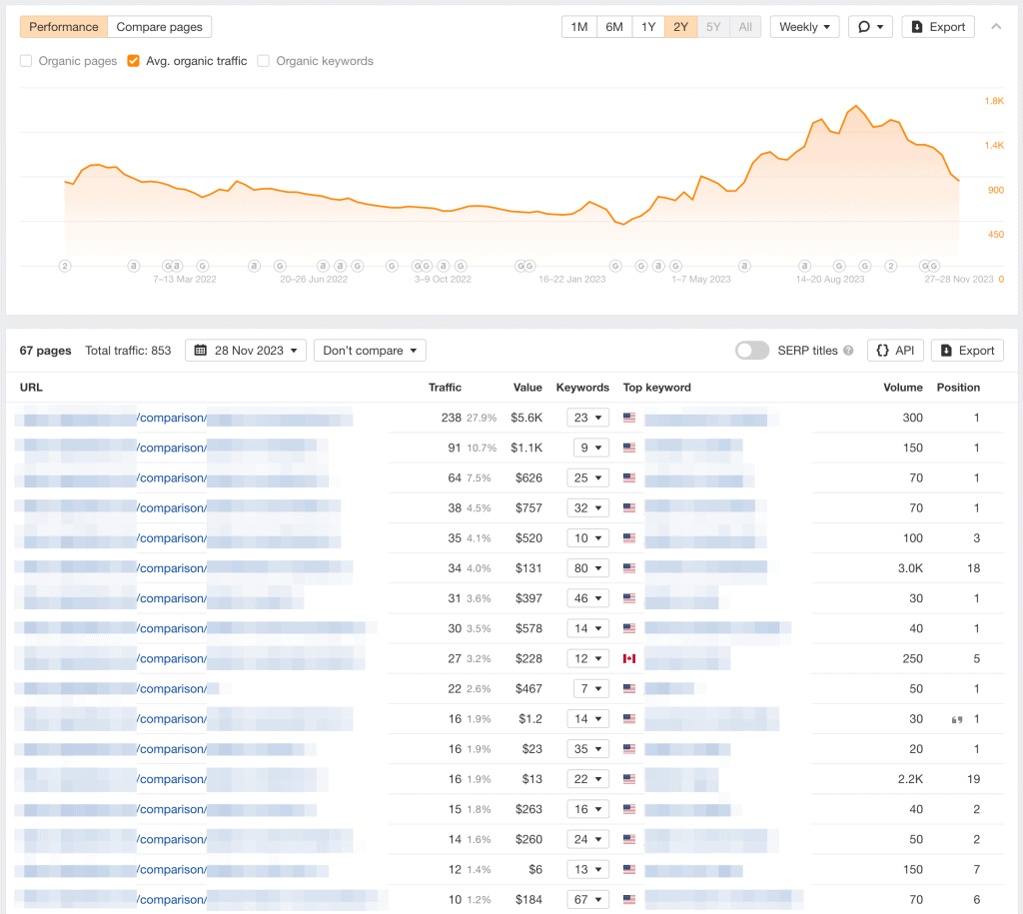Click a G Google-update marker on chart timeline
The image size is (1023, 914).
click(203, 267)
